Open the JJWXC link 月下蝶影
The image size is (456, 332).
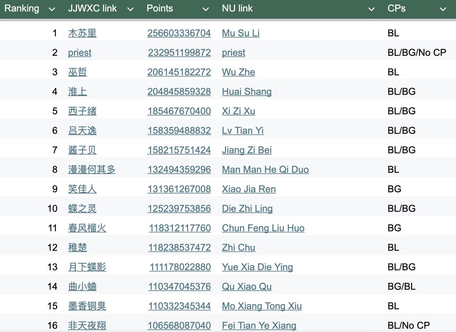pos(87,267)
